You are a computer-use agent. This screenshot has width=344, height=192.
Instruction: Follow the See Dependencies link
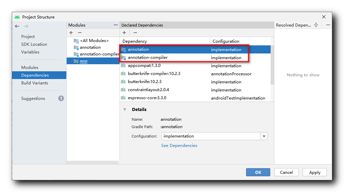179,146
